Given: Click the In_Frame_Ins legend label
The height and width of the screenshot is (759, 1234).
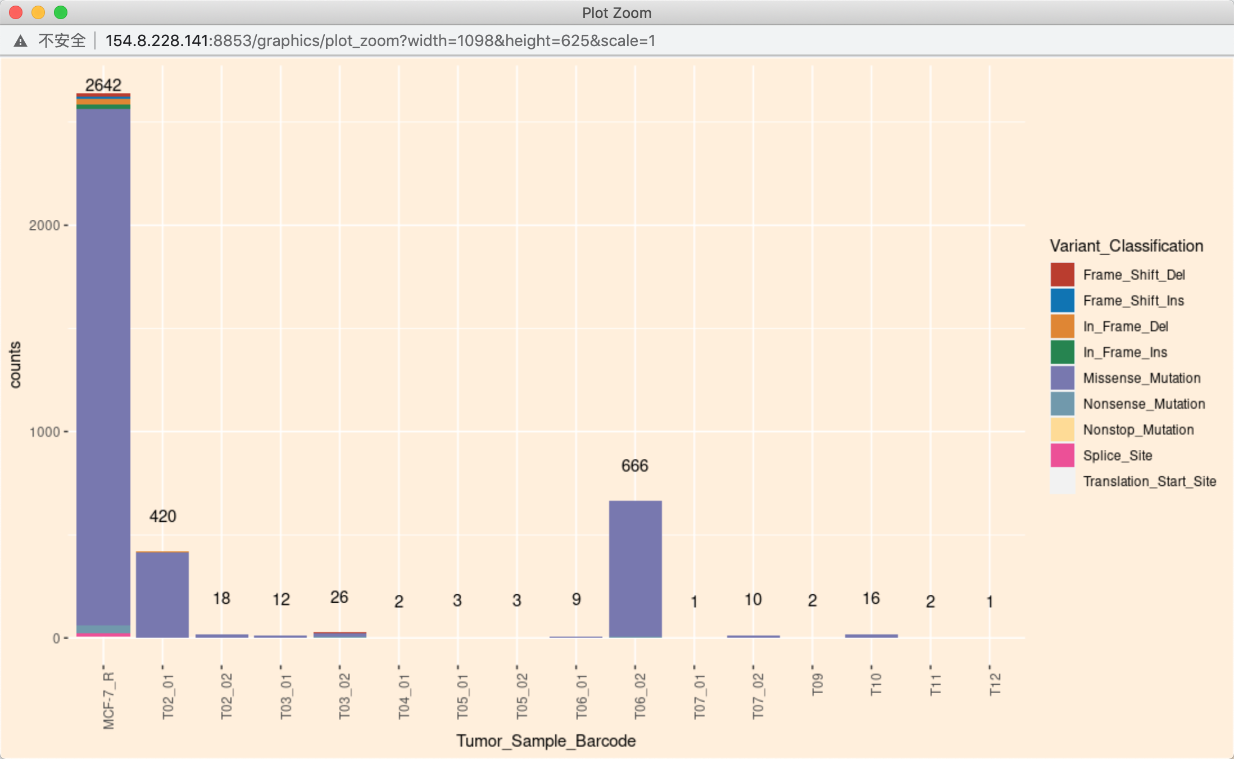Looking at the screenshot, I should [1125, 353].
